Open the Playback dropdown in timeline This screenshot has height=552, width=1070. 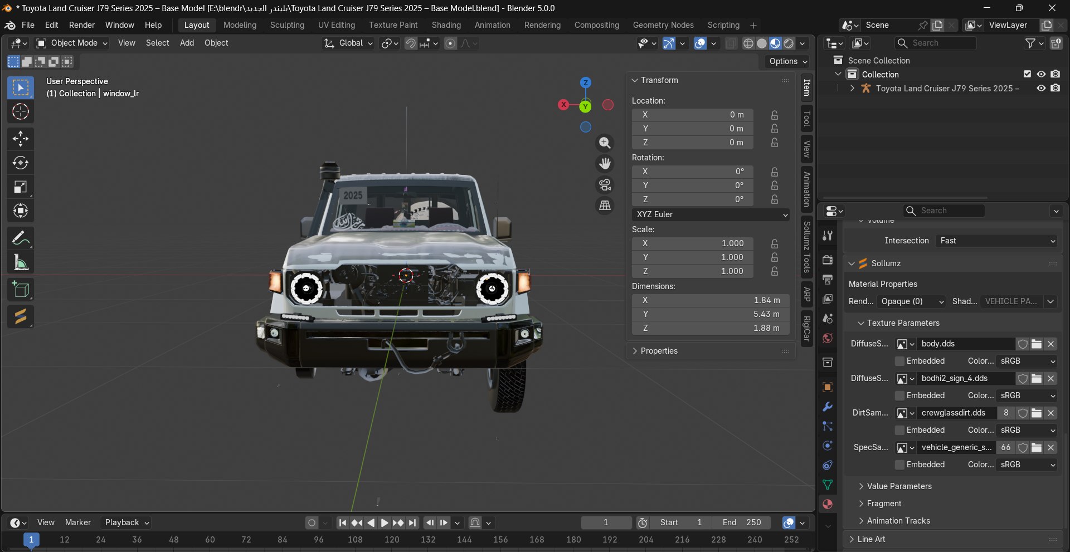click(x=127, y=523)
